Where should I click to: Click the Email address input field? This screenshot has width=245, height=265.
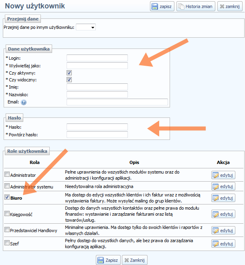(117, 102)
